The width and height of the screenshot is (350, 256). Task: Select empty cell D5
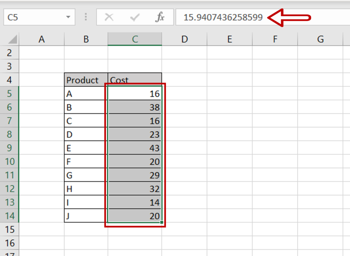click(184, 93)
